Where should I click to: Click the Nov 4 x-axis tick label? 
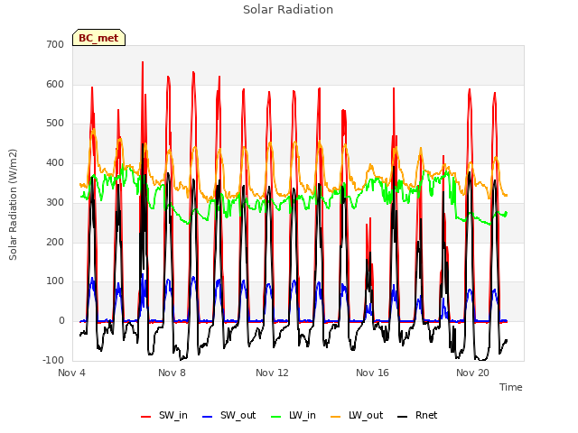71,373
